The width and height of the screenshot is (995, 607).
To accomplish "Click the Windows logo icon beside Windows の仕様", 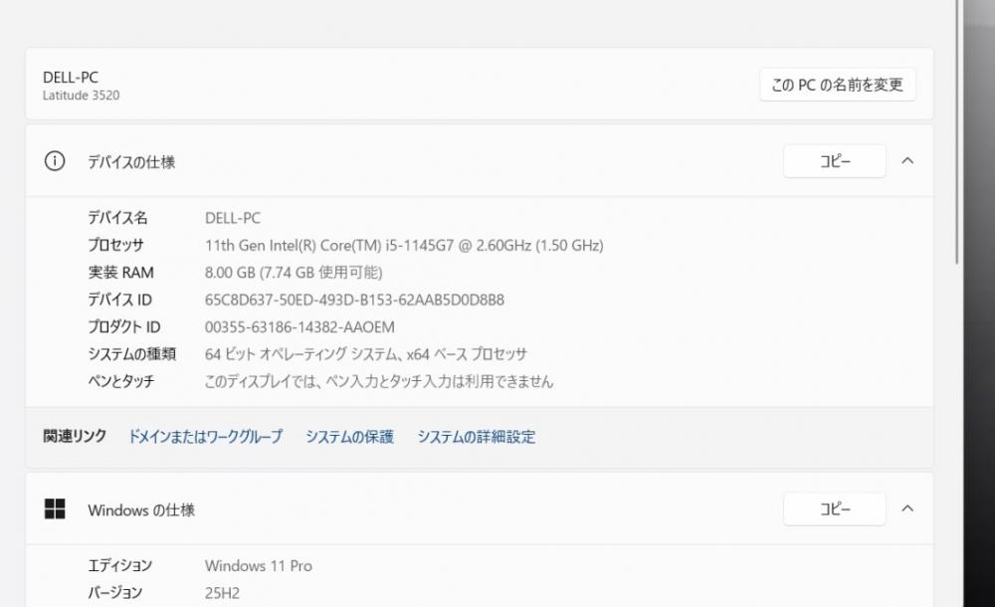I will click(55, 508).
